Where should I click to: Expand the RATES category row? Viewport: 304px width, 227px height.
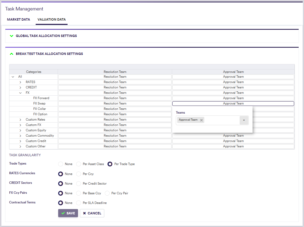tap(20, 82)
